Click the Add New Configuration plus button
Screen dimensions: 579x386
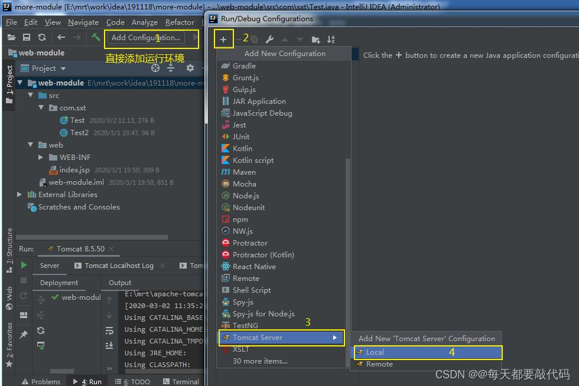coord(223,39)
